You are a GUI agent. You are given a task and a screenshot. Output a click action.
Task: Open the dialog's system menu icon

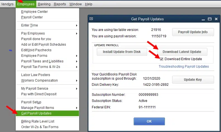click(91, 19)
